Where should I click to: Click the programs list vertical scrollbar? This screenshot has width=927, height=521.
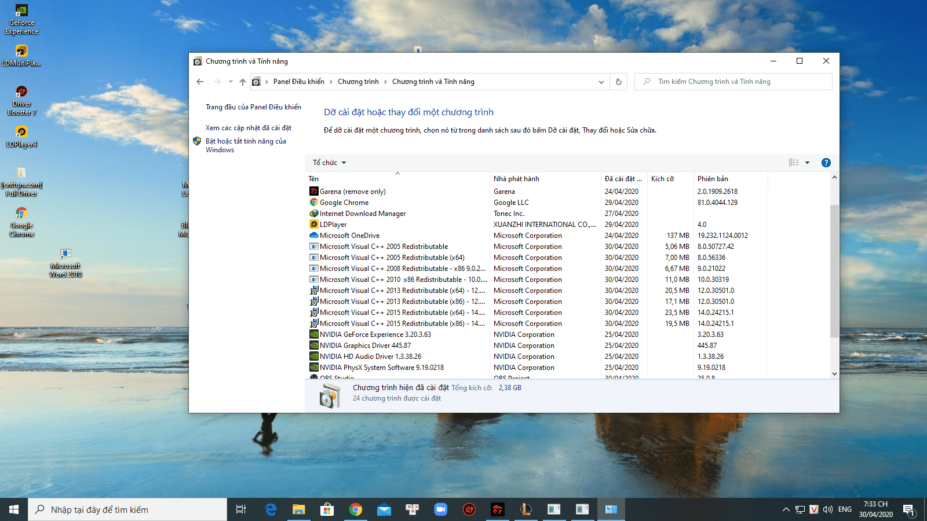(834, 271)
